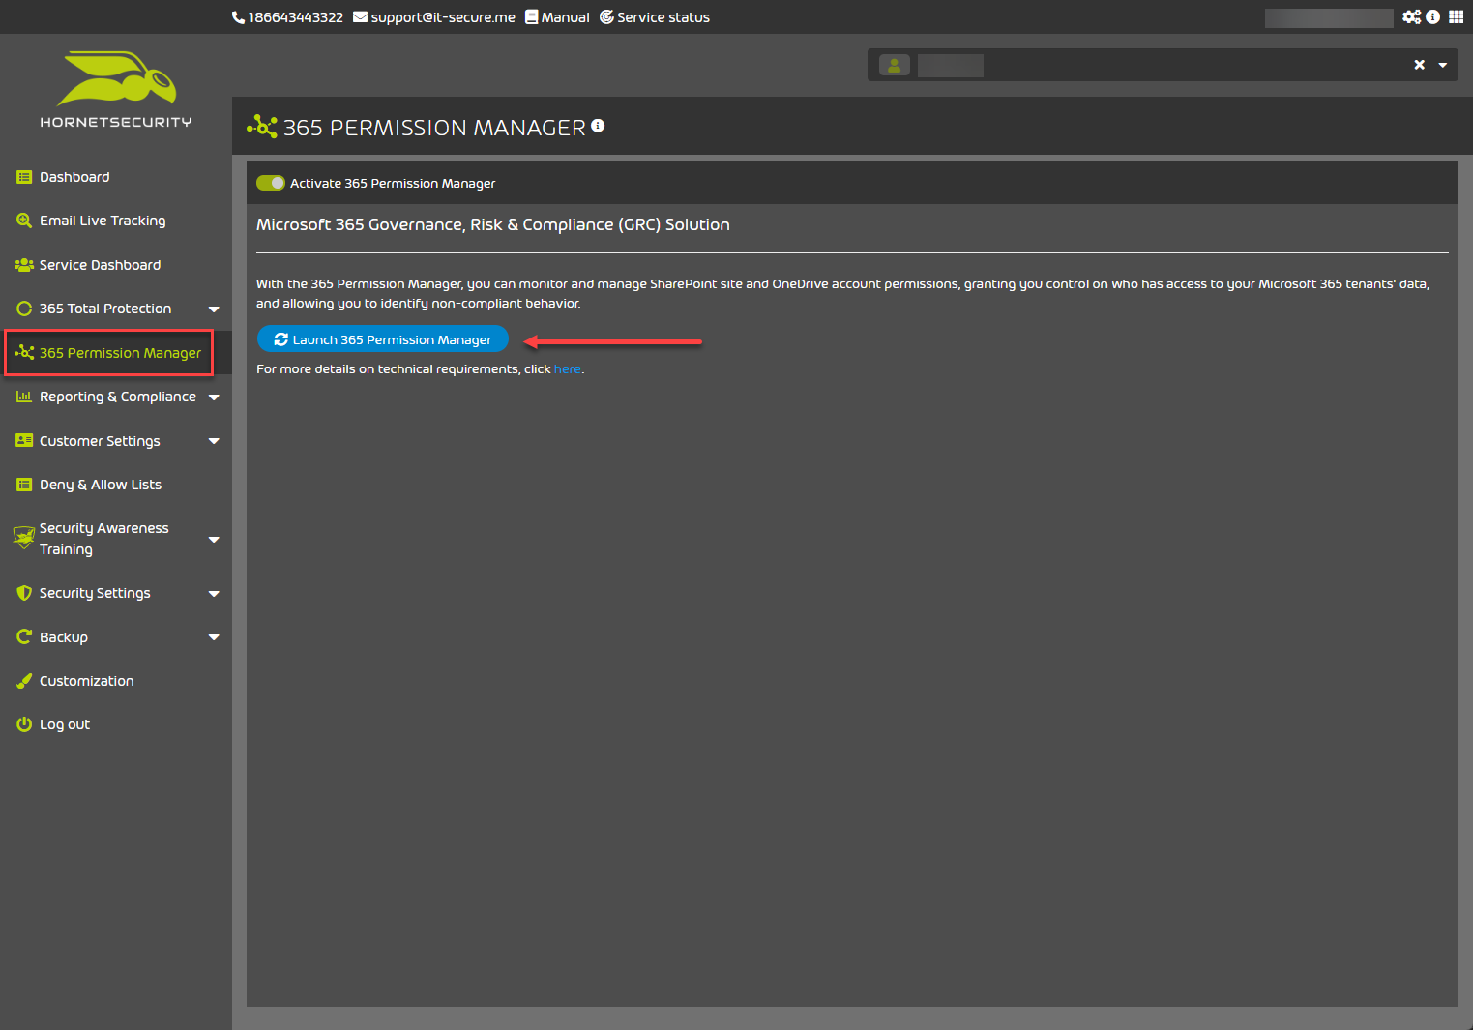The height and width of the screenshot is (1030, 1473).
Task: Click the Service Dashboard users icon
Action: pyautogui.click(x=24, y=265)
